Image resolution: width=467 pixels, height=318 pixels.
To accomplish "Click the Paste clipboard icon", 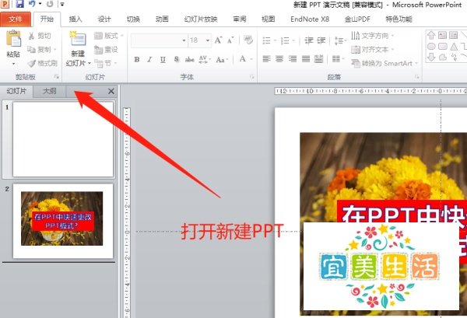I will coord(13,39).
